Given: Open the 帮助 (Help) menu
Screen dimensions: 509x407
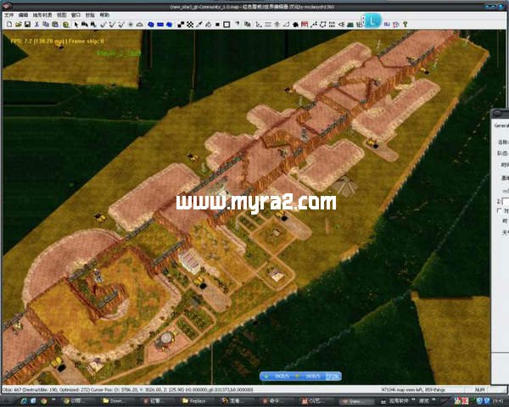Looking at the screenshot, I should pyautogui.click(x=104, y=15).
